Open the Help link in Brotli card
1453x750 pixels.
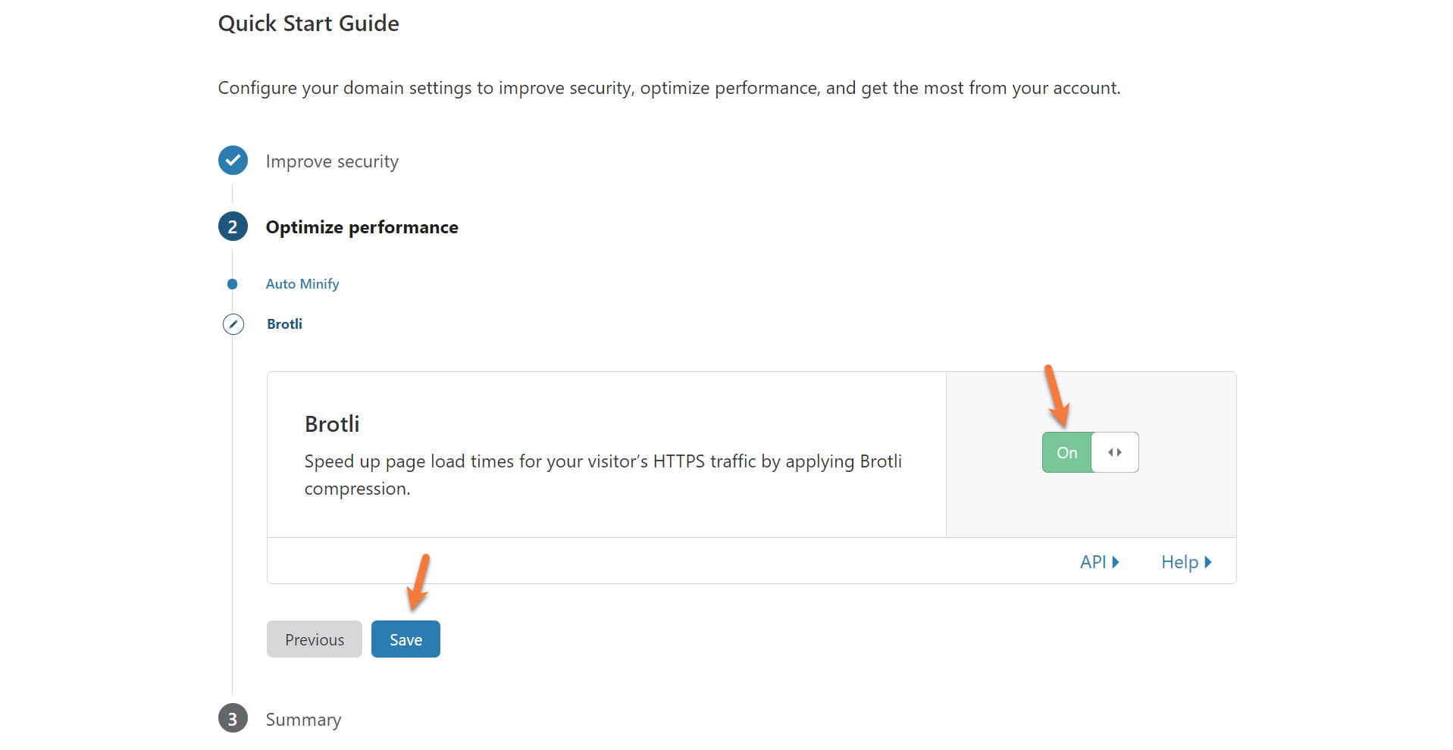1179,562
